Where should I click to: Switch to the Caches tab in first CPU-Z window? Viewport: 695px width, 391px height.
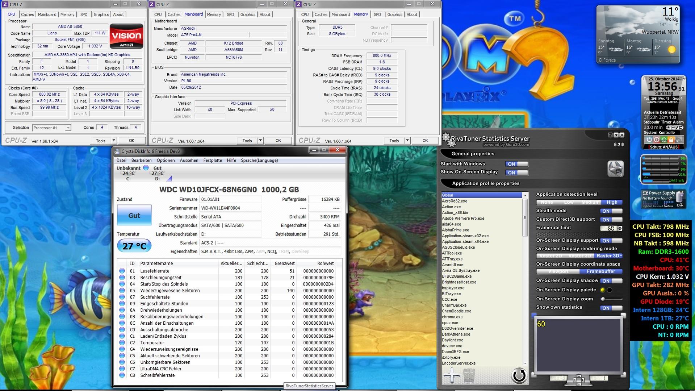tap(27, 14)
